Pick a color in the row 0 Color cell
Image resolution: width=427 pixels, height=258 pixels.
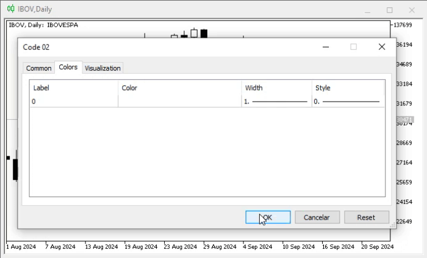(x=180, y=102)
